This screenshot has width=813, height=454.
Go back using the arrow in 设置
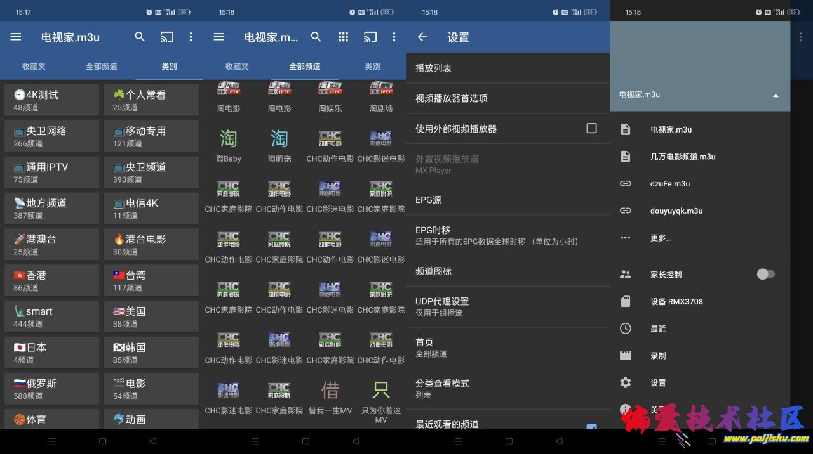[422, 37]
